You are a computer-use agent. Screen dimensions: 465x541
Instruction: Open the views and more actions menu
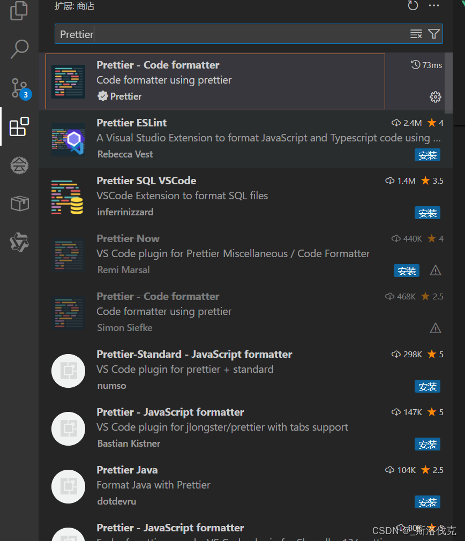(434, 5)
